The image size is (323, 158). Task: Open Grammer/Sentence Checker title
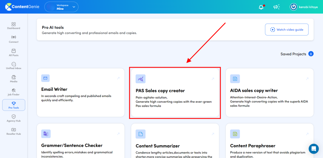pyautogui.click(x=72, y=145)
